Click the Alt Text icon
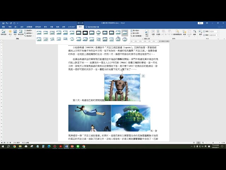This screenshot has width=226, height=170. tap(147, 33)
